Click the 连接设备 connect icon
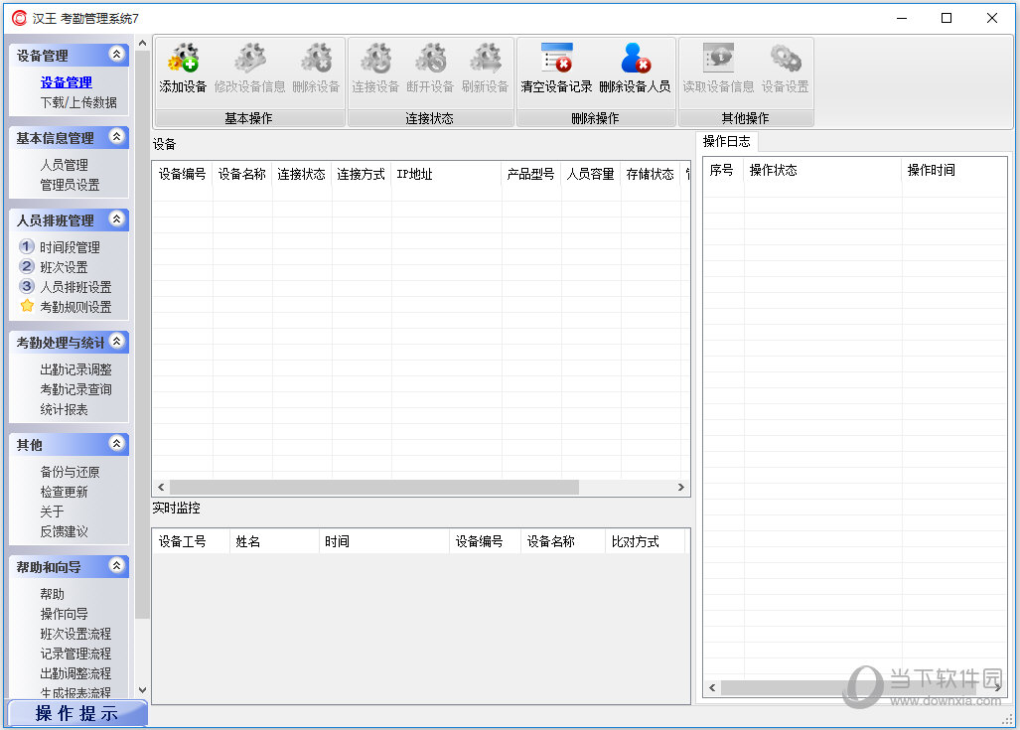 click(x=376, y=58)
